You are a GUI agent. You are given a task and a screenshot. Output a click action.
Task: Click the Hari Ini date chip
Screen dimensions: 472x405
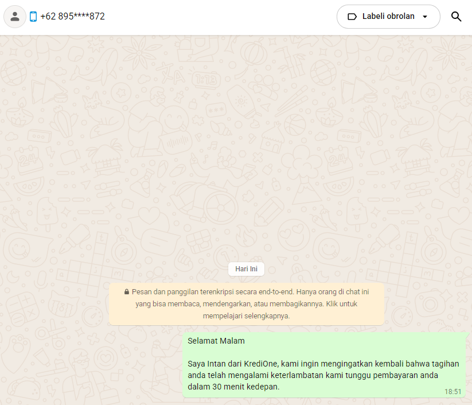(x=246, y=269)
